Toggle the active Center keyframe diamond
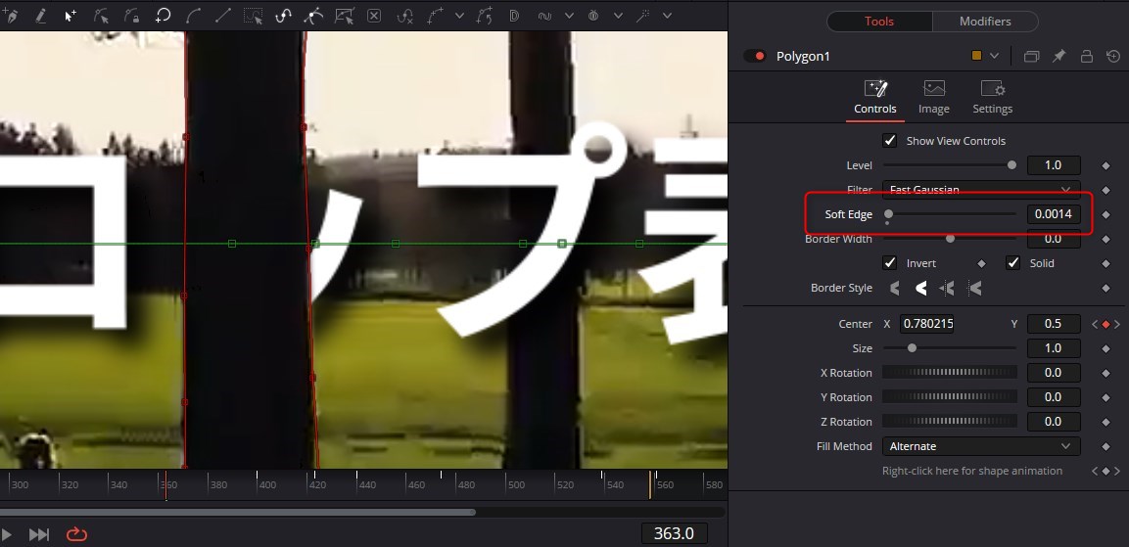 [x=1105, y=324]
